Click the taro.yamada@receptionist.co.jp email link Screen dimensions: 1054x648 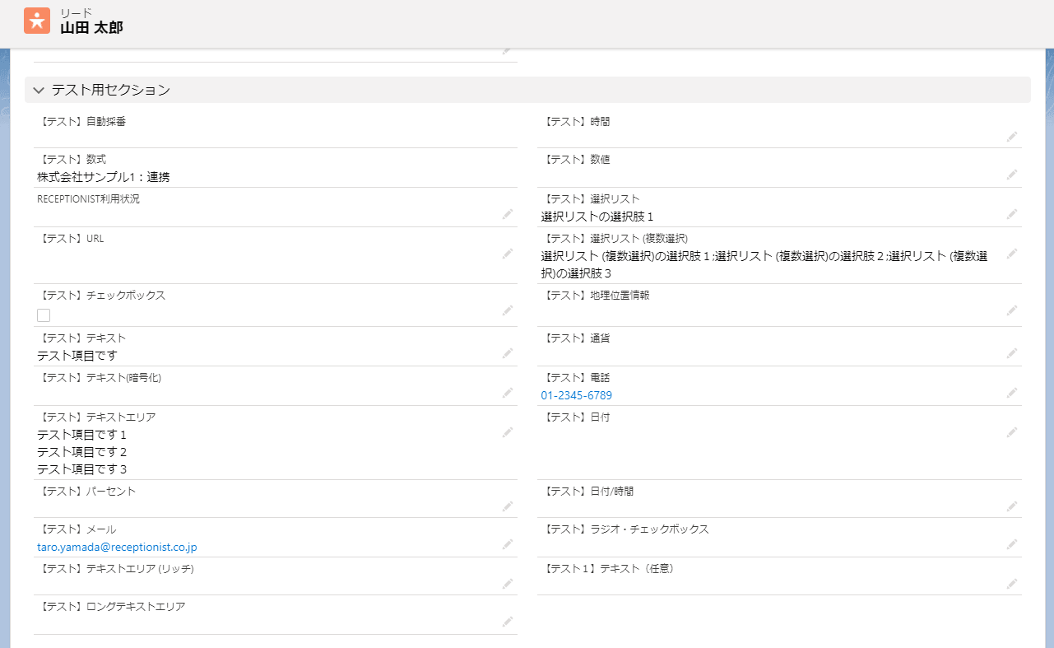pos(117,547)
